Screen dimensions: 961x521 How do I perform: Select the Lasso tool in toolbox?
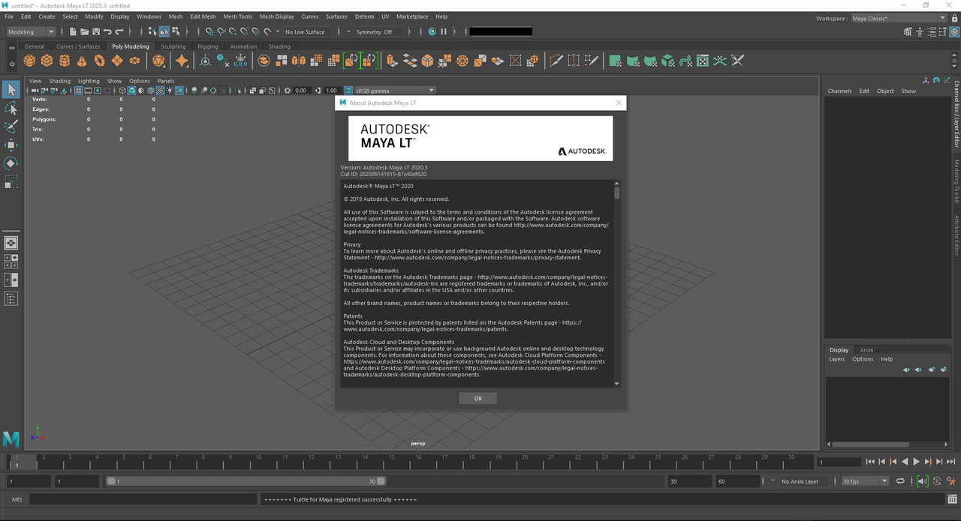pyautogui.click(x=11, y=109)
